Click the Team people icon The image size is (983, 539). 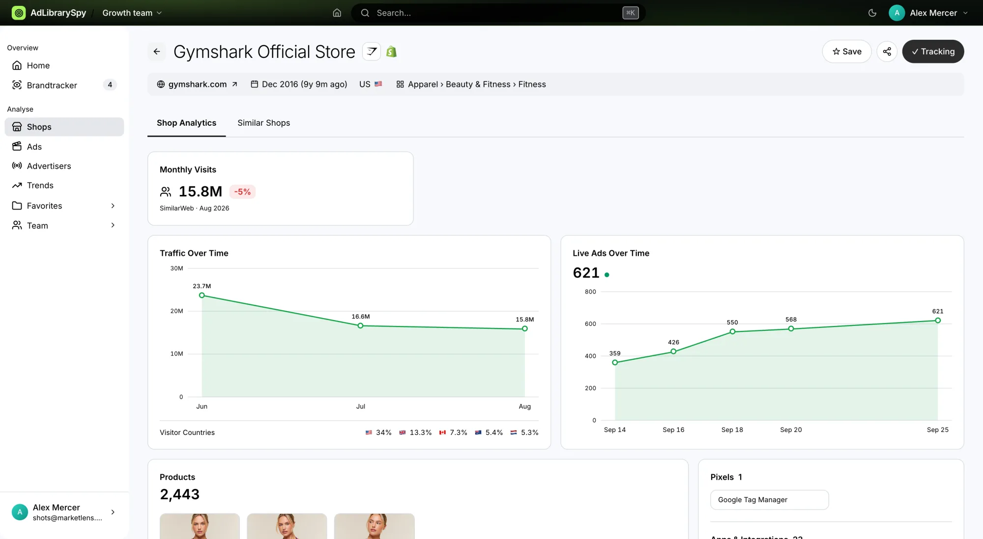coord(17,225)
